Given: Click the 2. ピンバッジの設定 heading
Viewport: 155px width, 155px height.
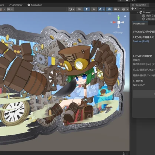Looking at the screenshot, I should 142,56.
